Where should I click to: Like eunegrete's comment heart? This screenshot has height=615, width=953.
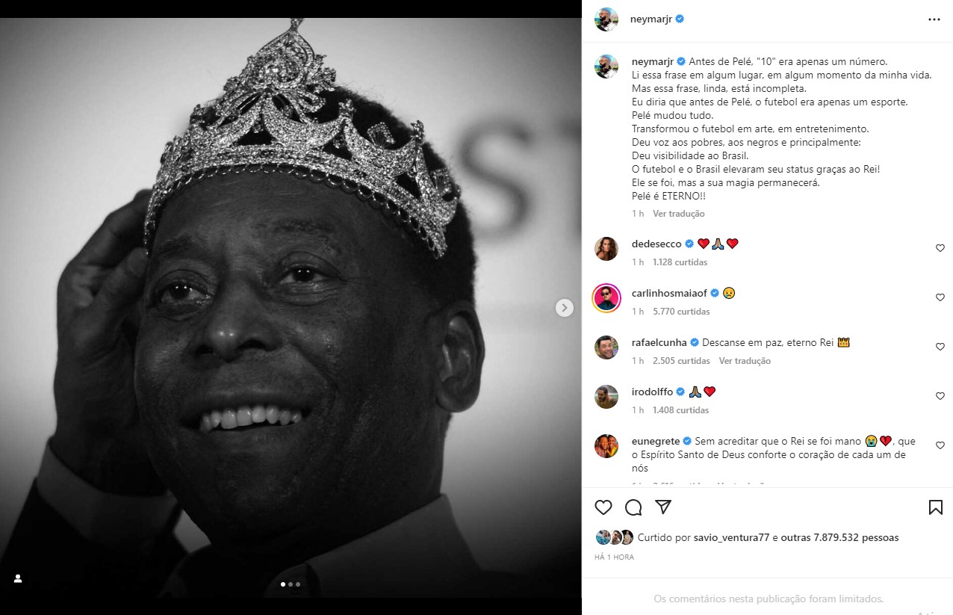click(940, 445)
